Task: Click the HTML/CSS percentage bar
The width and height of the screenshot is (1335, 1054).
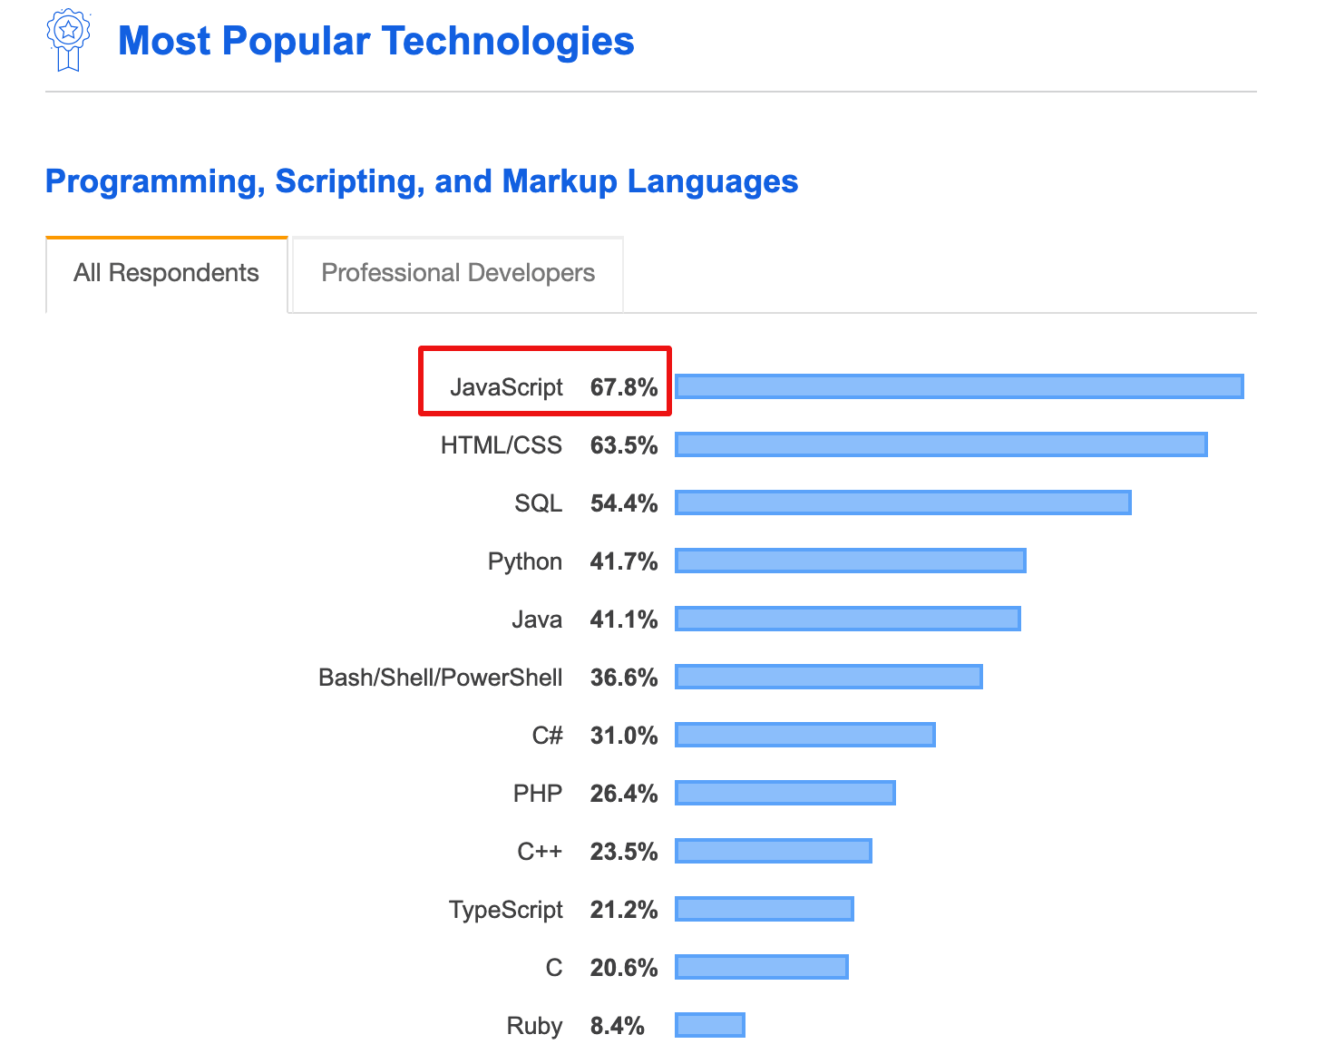Action: click(940, 444)
